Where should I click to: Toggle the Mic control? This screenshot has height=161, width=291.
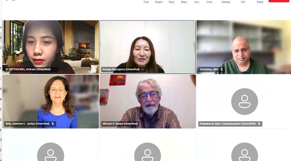pos(243,2)
